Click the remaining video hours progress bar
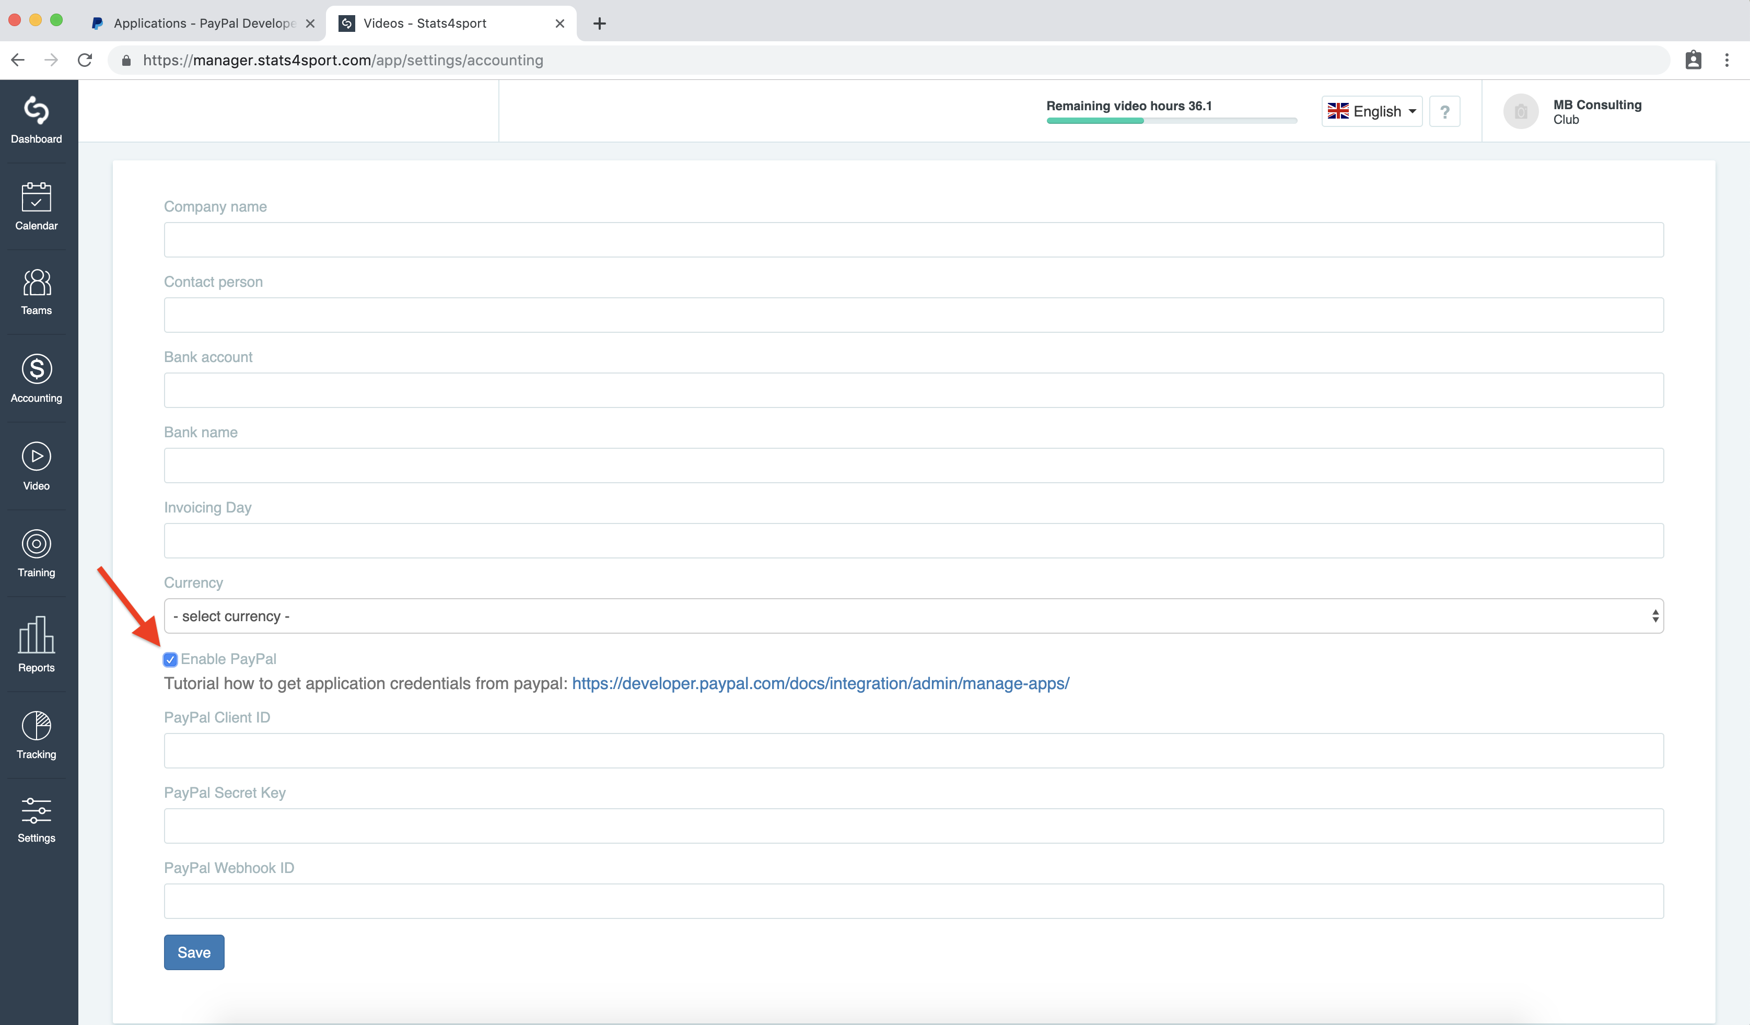 click(1172, 121)
